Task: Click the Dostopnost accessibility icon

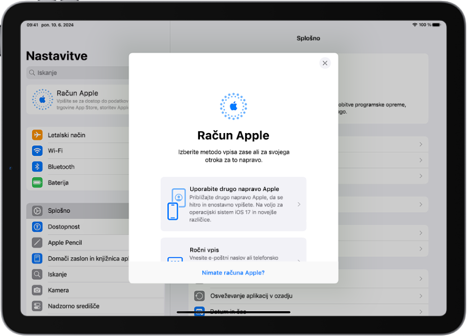Action: pyautogui.click(x=37, y=227)
